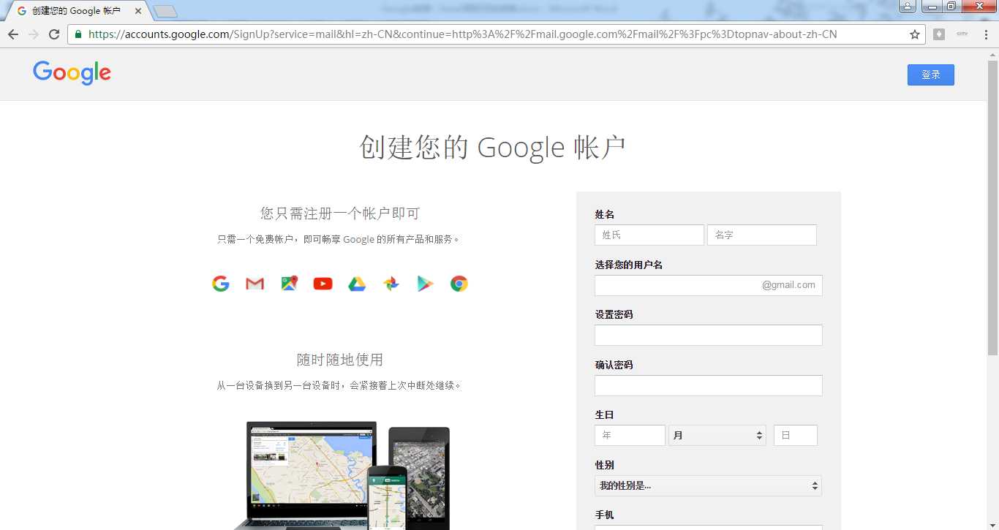Screen dimensions: 999x530
Task: Open a new browser tab
Action: 165,11
